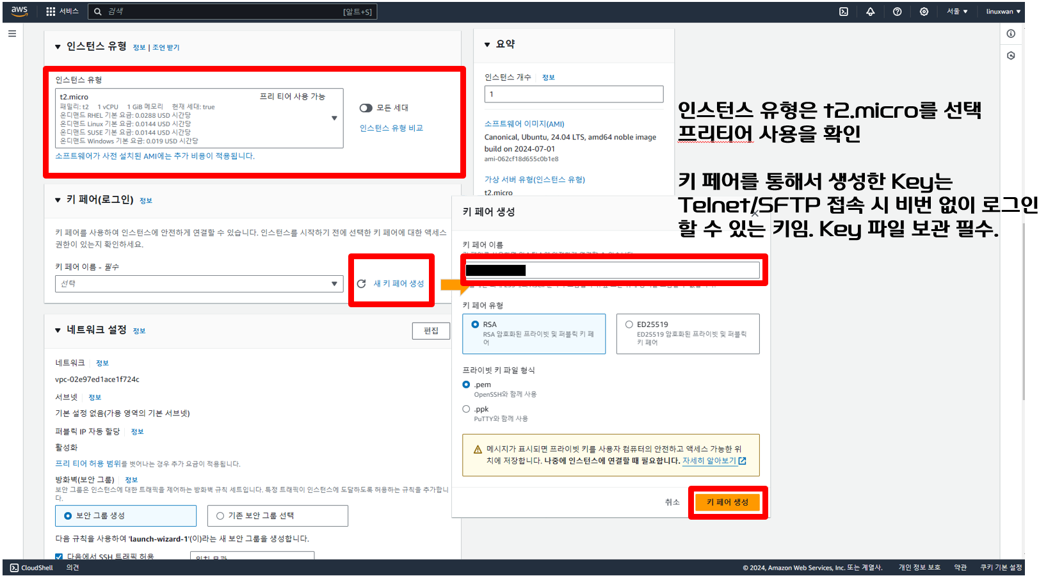Click the key pair name text field
The image size is (1039, 576).
point(613,270)
